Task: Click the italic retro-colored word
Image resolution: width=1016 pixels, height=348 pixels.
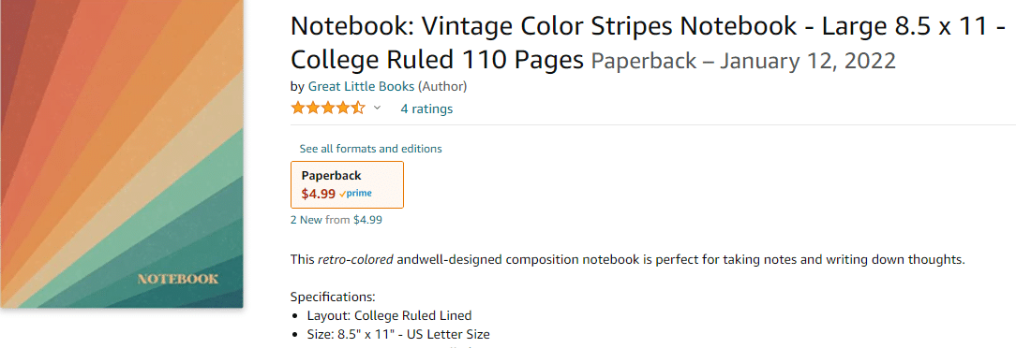Action: (x=355, y=261)
